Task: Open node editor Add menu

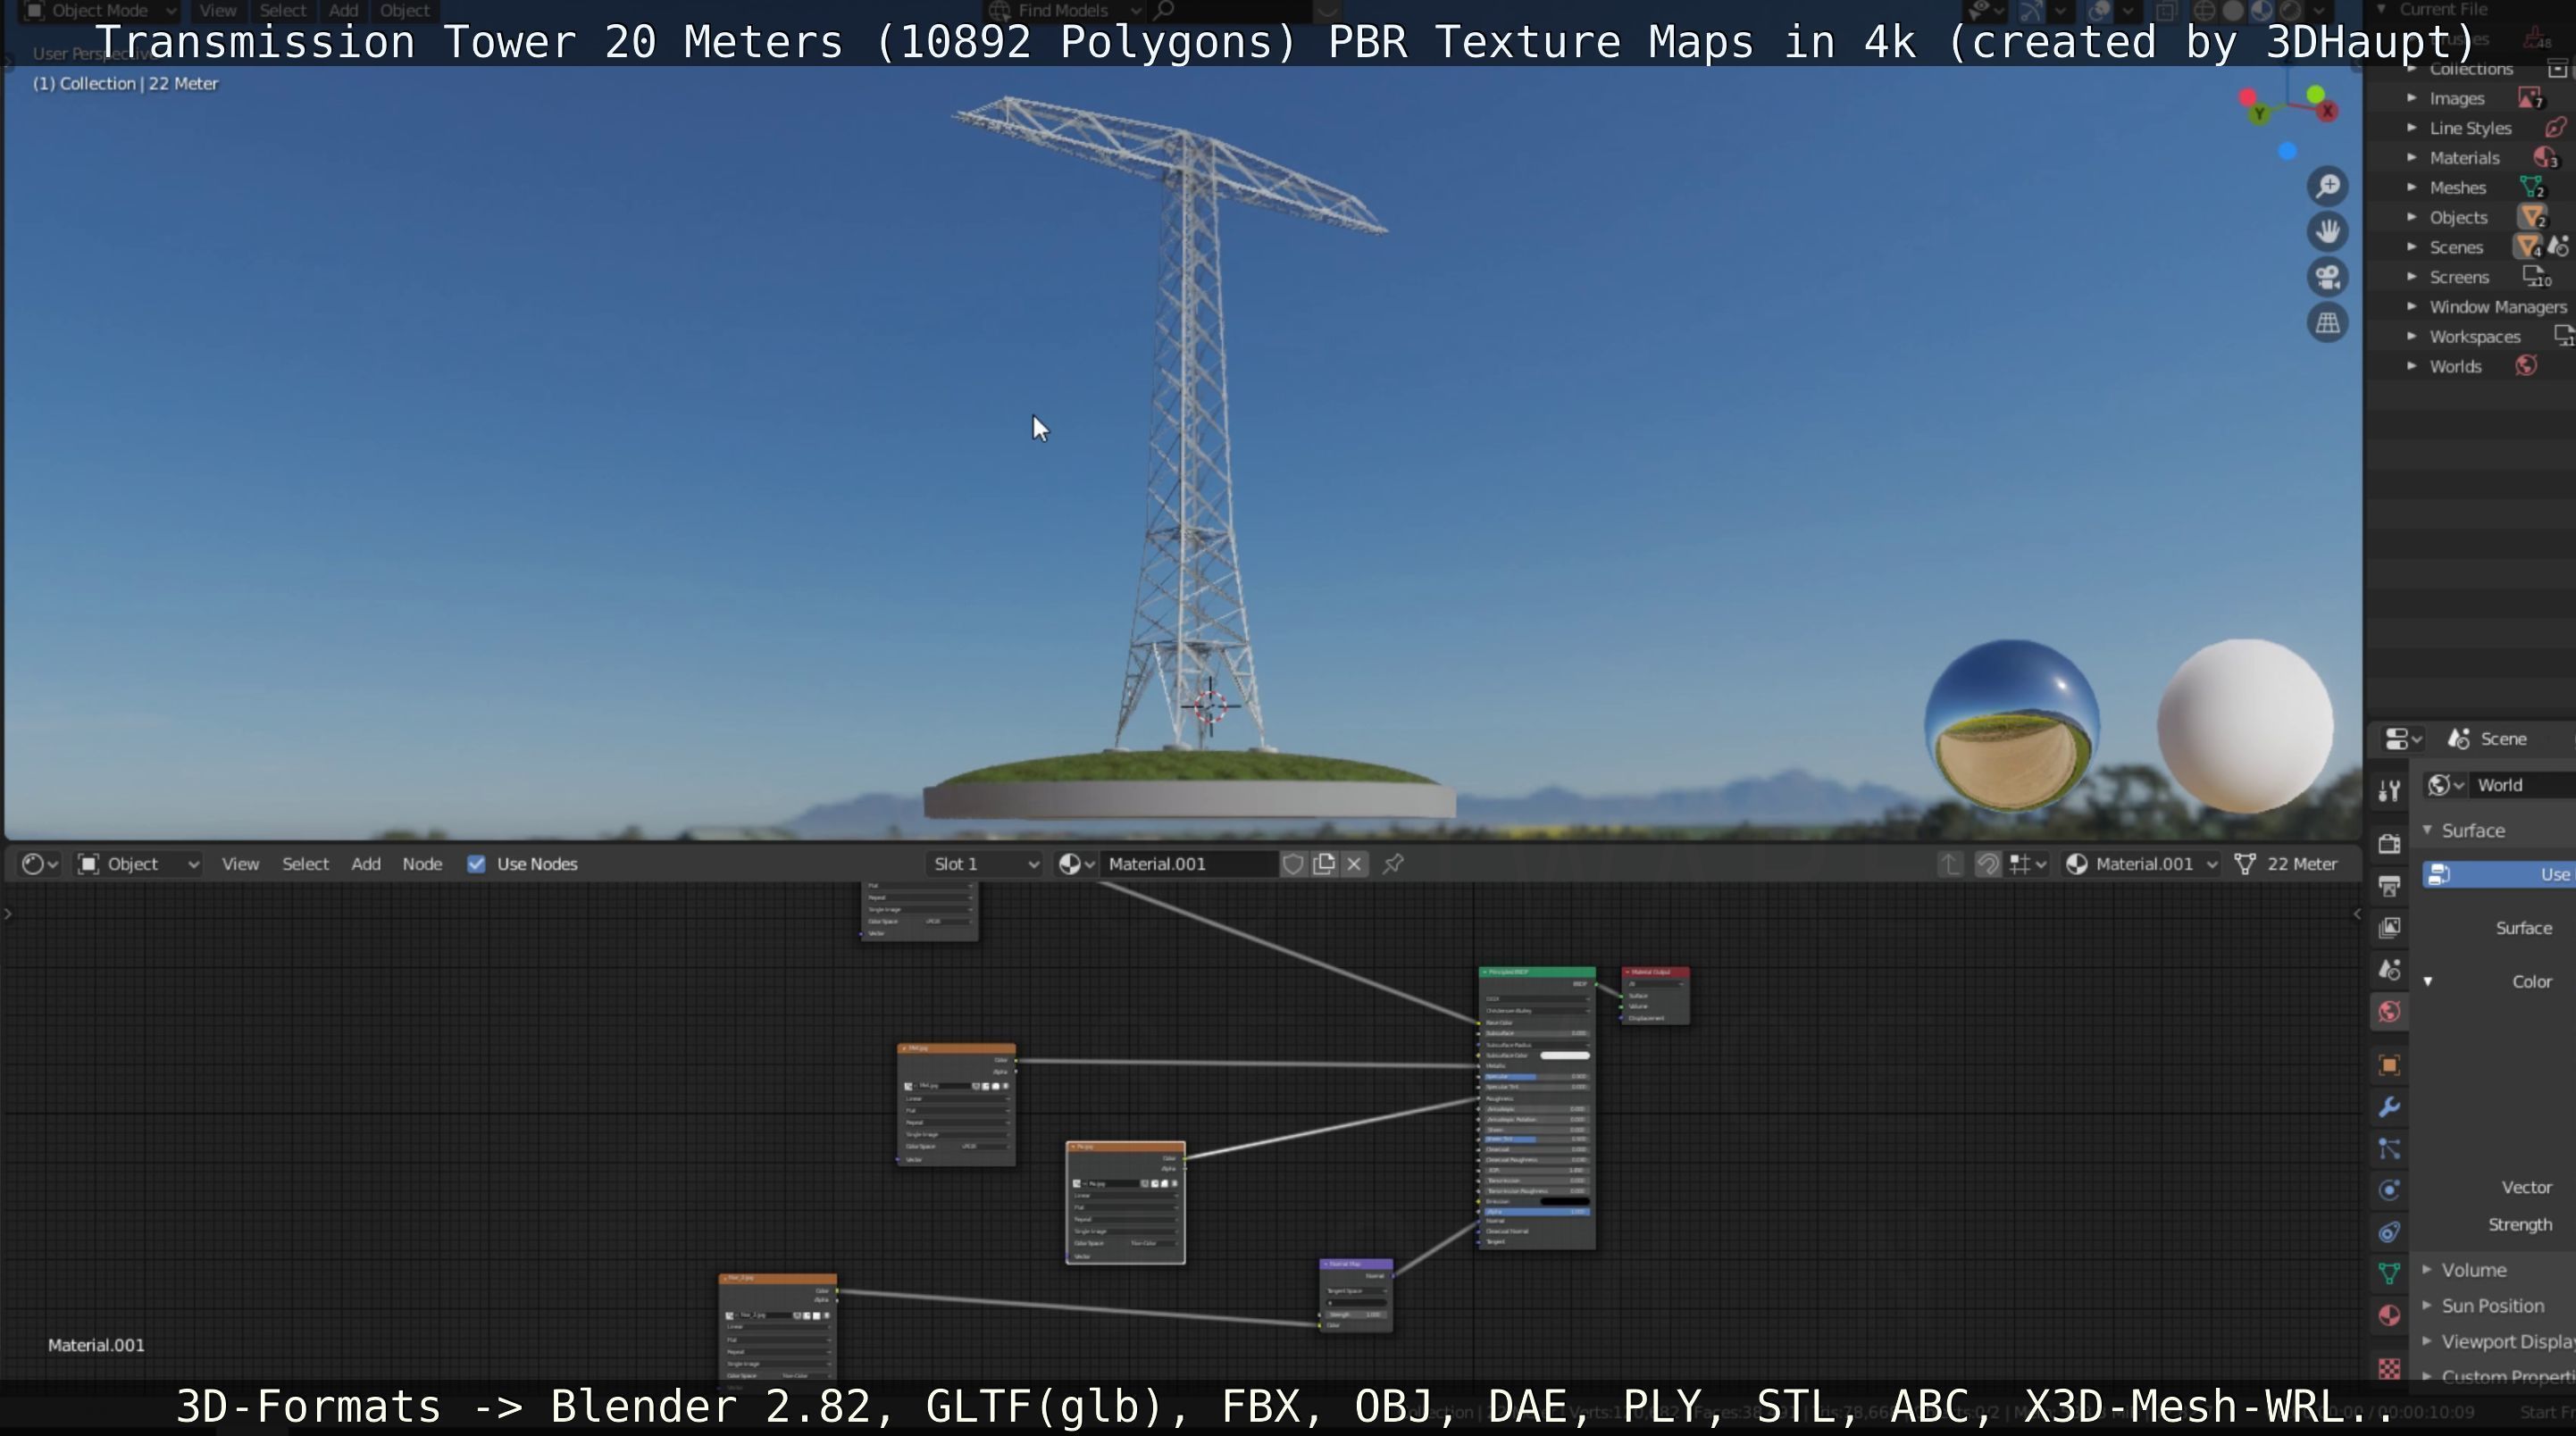Action: pos(365,864)
